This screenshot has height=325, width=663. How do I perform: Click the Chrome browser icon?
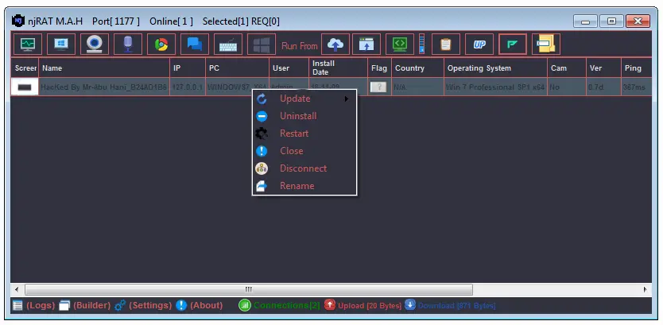[x=161, y=44]
